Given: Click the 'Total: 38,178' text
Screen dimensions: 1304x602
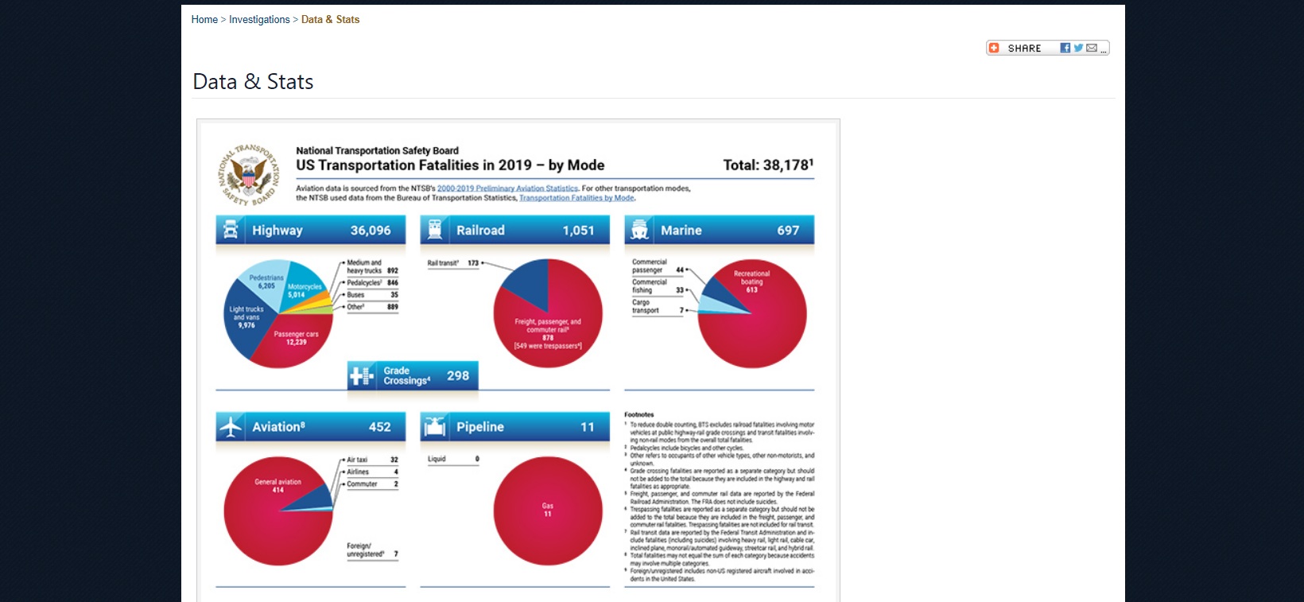Looking at the screenshot, I should [x=768, y=165].
